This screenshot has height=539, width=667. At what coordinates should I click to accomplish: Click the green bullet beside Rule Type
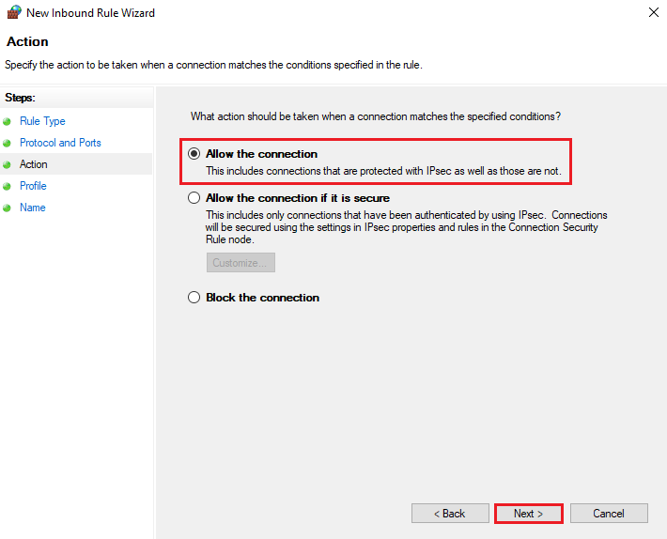8,122
